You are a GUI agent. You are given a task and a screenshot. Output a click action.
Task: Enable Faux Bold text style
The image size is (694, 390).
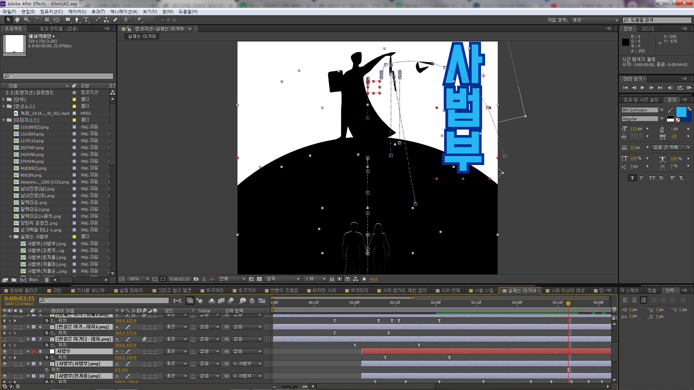pyautogui.click(x=632, y=178)
